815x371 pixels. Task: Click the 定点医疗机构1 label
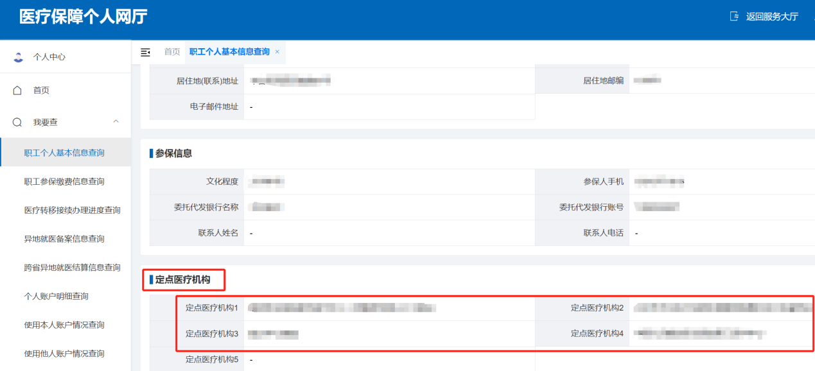[x=212, y=308]
